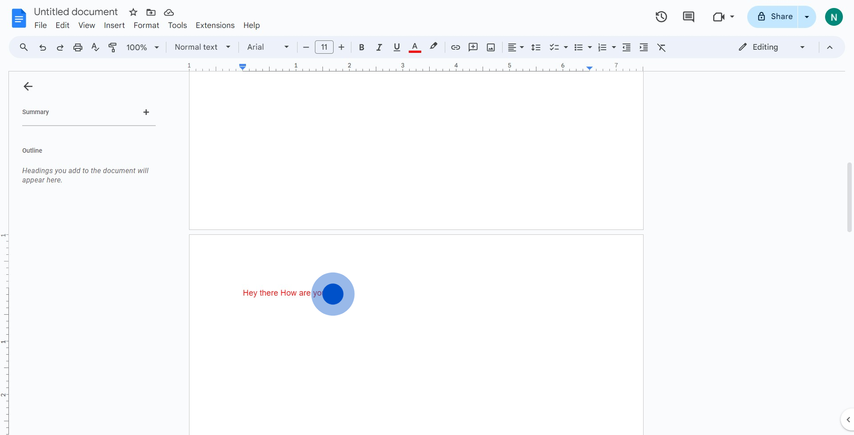This screenshot has width=854, height=435.
Task: Clear text formatting
Action: coord(662,47)
